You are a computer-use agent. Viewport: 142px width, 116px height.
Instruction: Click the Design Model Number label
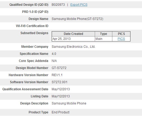click(x=32, y=68)
